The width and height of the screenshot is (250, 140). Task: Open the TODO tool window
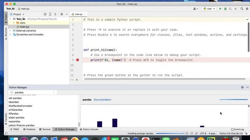click(14, 129)
